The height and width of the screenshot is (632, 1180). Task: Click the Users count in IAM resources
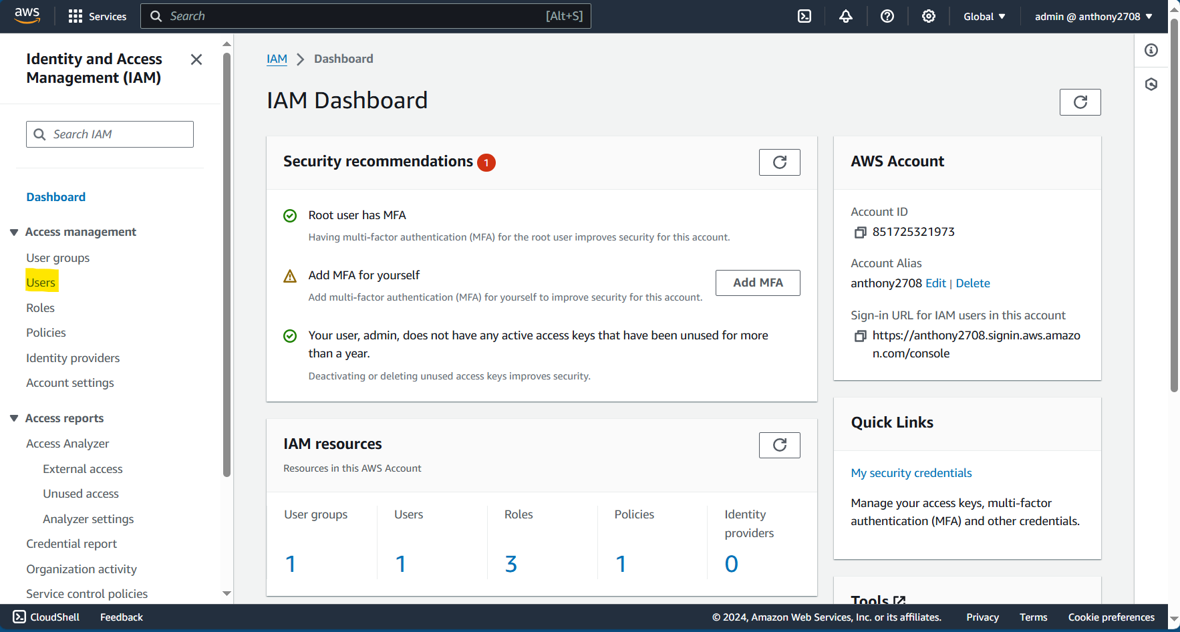pos(401,564)
